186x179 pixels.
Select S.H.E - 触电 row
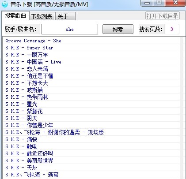click(91, 146)
